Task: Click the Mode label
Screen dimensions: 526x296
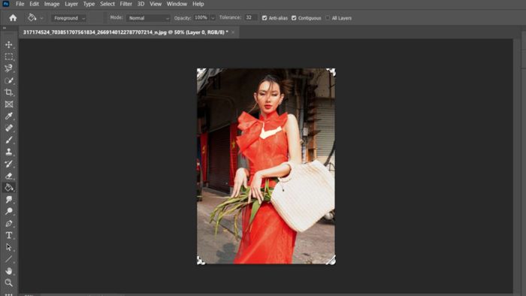Action: pos(116,17)
